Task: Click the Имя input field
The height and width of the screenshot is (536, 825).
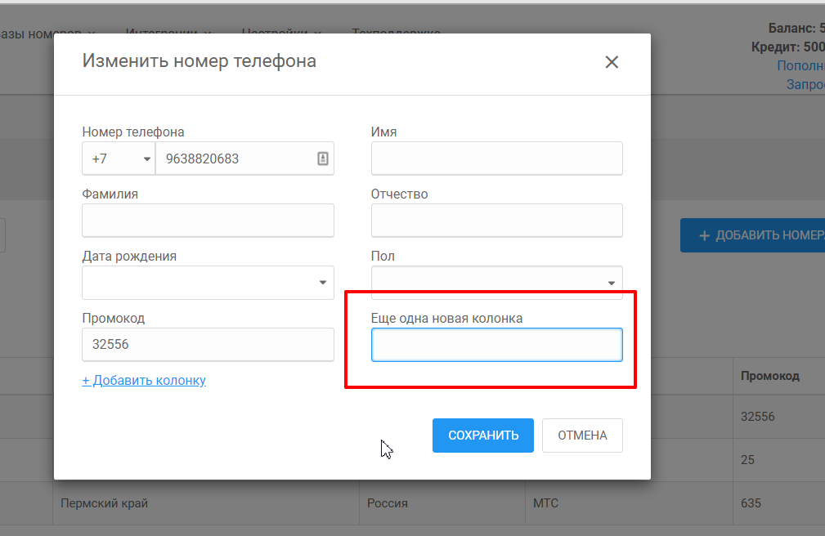Action: [496, 159]
